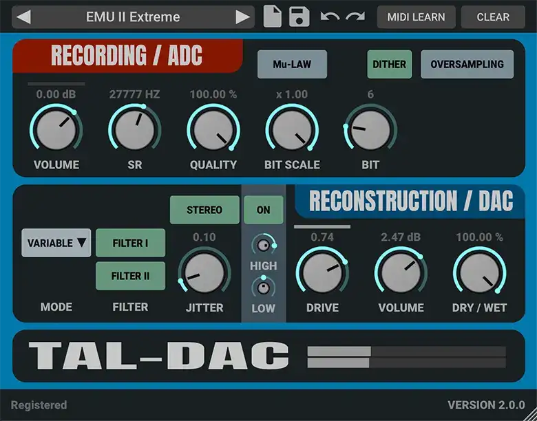Click the bit value 6
The height and width of the screenshot is (421, 537).
pyautogui.click(x=370, y=94)
